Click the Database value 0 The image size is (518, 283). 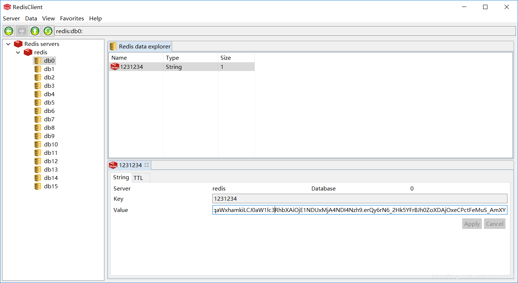tap(412, 188)
